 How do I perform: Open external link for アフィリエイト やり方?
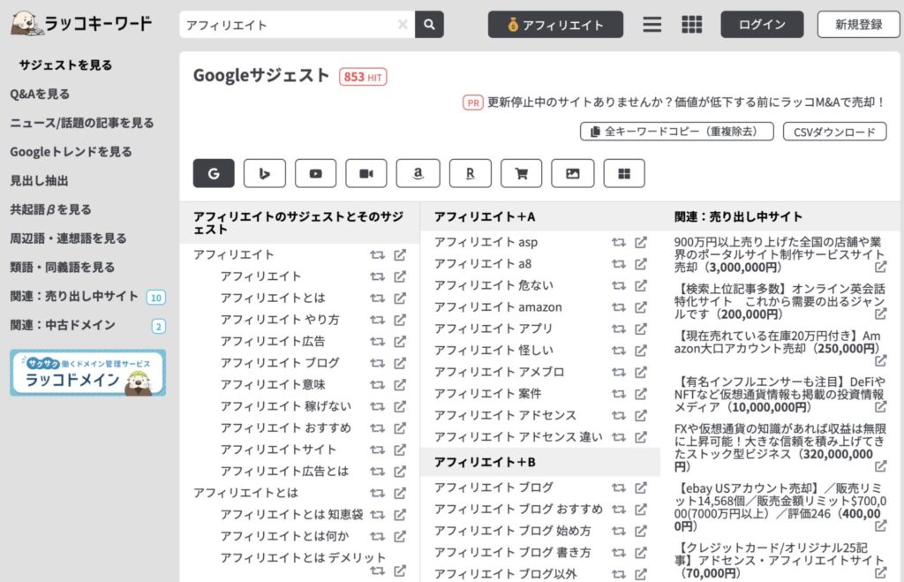pyautogui.click(x=400, y=320)
